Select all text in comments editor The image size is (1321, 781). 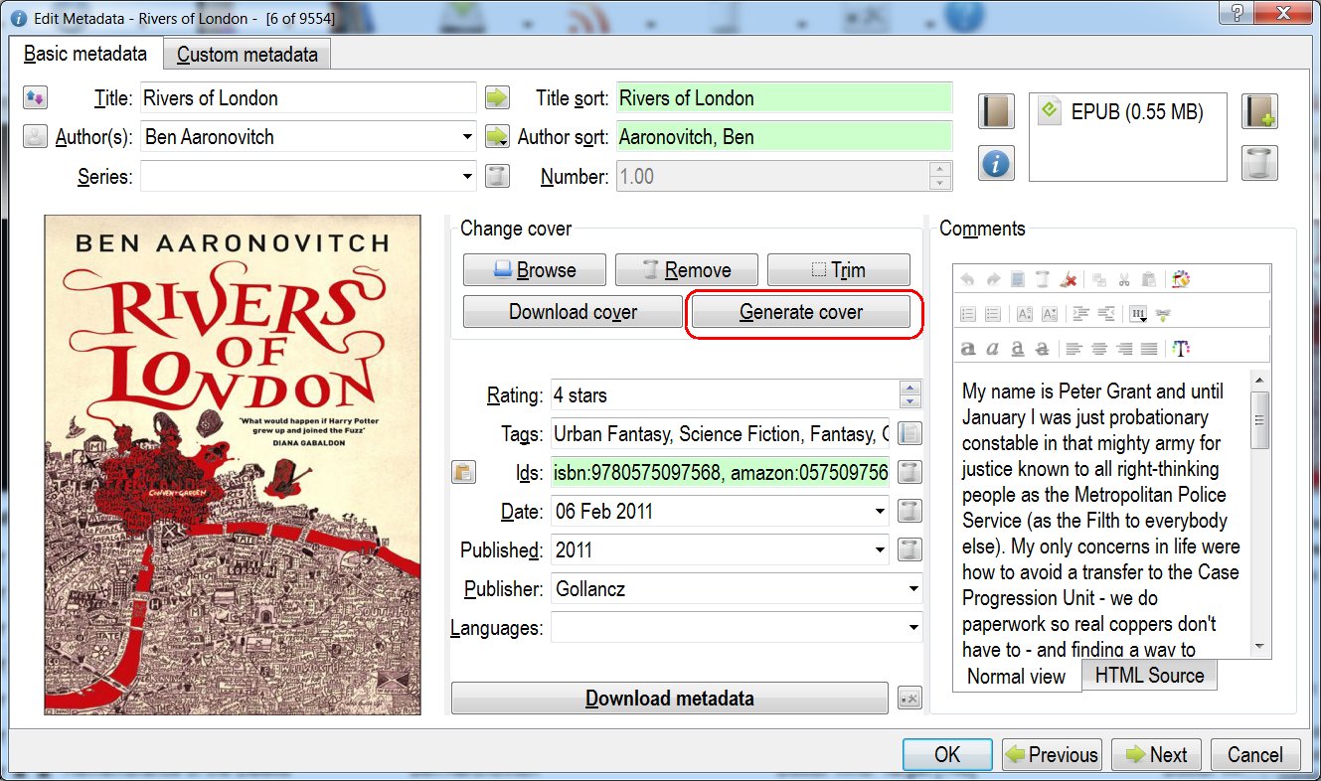pos(1018,280)
